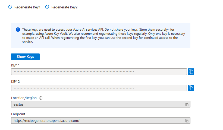
Task: Click the Regenerate Key1 circular arrow icon
Action: [x=10, y=7]
